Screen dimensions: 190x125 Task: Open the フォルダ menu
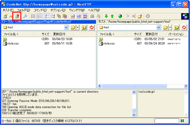pos(24,10)
